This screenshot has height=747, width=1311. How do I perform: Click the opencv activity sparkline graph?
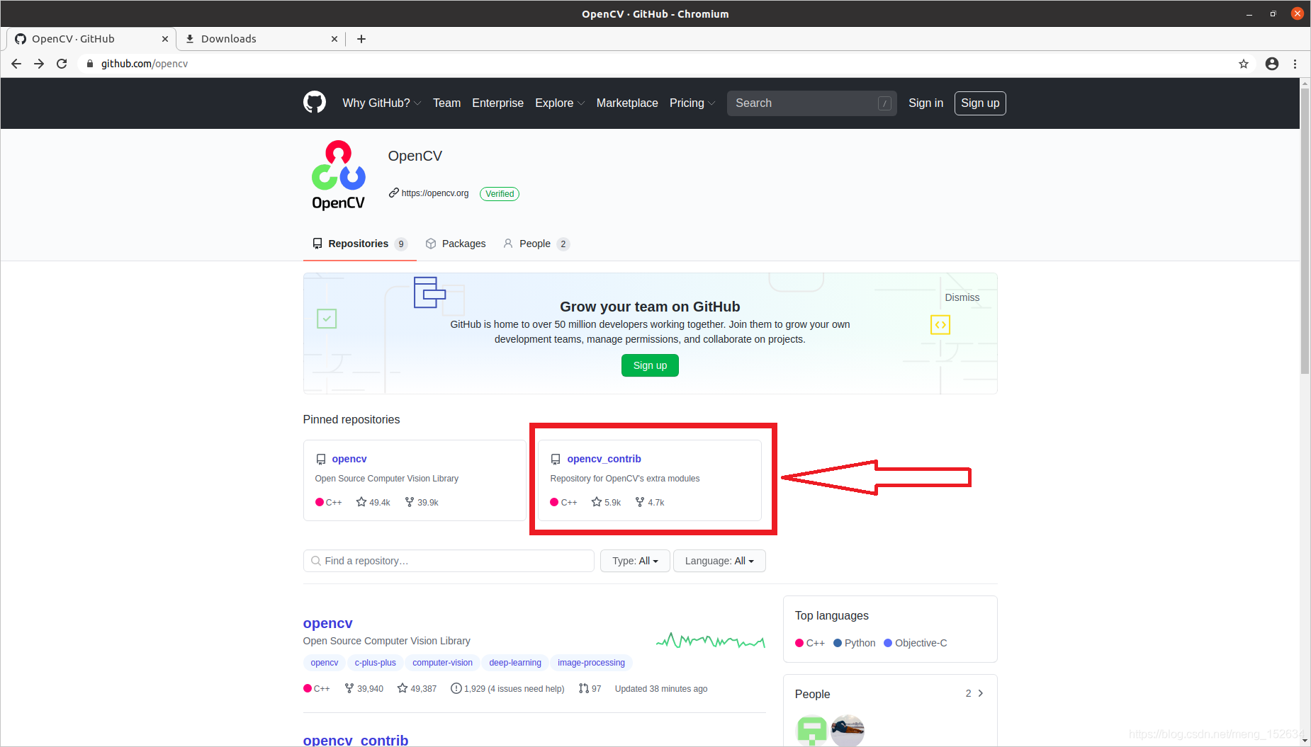click(711, 641)
